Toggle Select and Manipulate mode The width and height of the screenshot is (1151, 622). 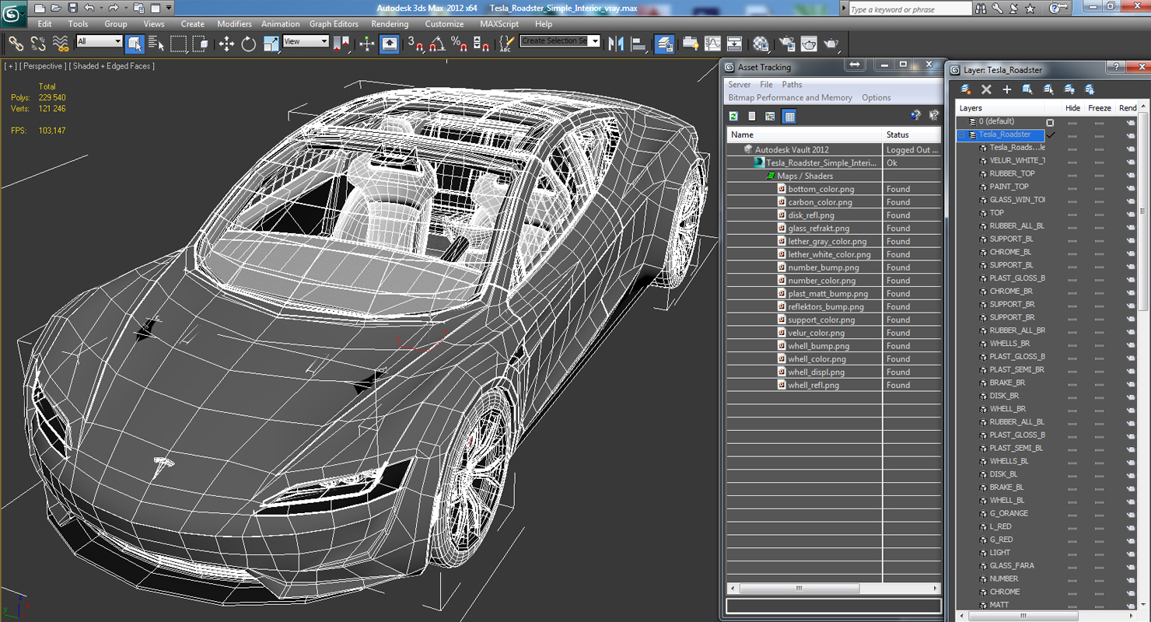(367, 44)
